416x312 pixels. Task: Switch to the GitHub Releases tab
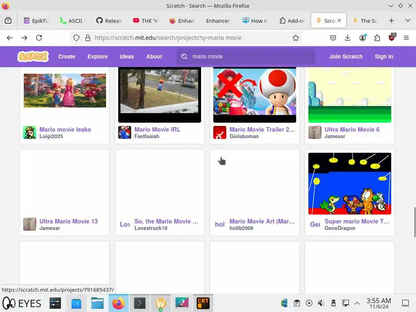click(x=109, y=21)
